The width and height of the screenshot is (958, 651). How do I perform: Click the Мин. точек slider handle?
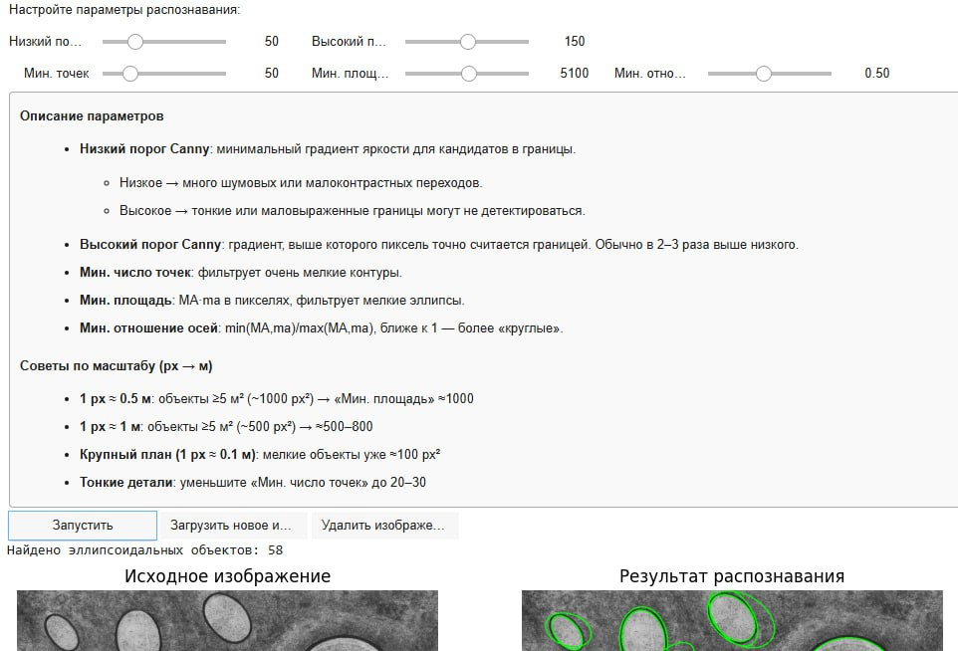point(129,73)
